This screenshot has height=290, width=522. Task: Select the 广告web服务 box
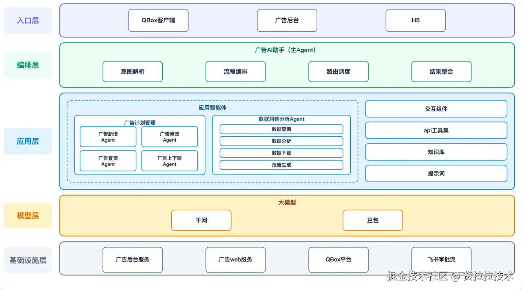pos(236,259)
